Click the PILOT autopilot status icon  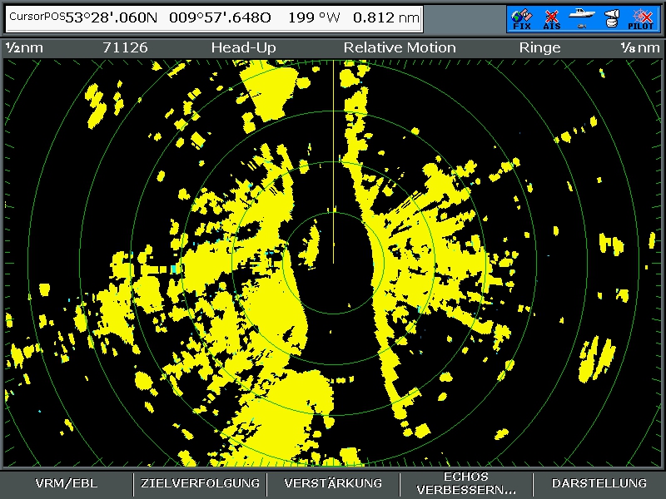coord(640,19)
